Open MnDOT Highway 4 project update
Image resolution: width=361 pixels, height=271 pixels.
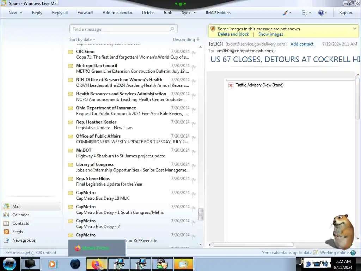tap(133, 153)
